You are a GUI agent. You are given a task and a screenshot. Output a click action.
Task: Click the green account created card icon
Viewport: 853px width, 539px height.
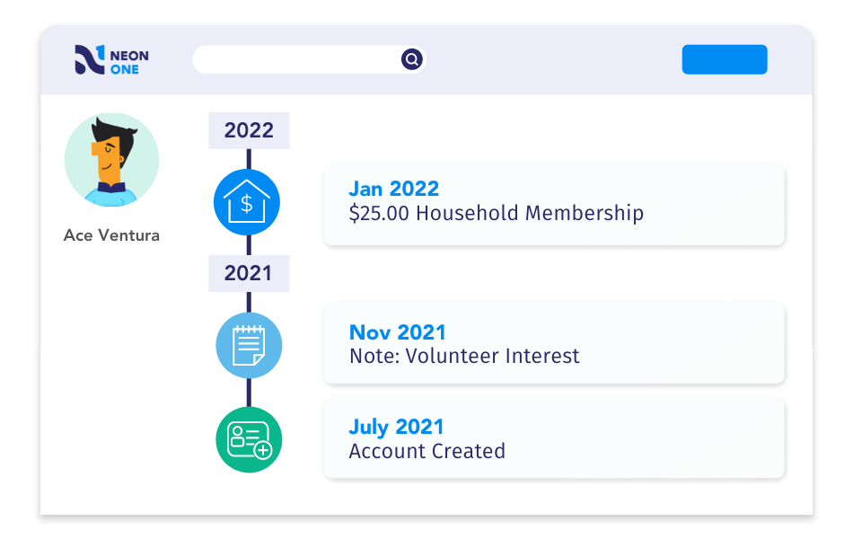tap(249, 439)
